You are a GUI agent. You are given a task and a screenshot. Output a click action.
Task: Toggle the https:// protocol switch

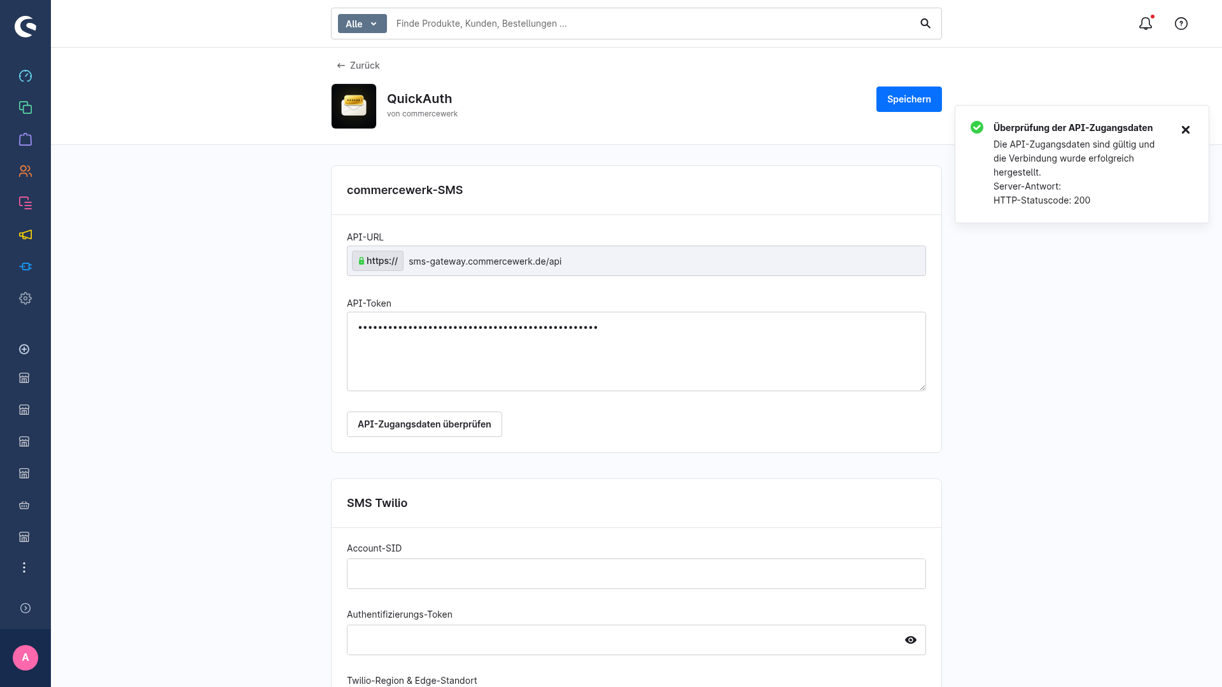tap(377, 261)
